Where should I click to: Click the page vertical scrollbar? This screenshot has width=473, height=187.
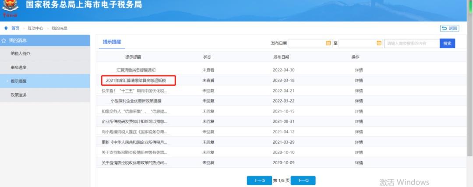[470, 88]
